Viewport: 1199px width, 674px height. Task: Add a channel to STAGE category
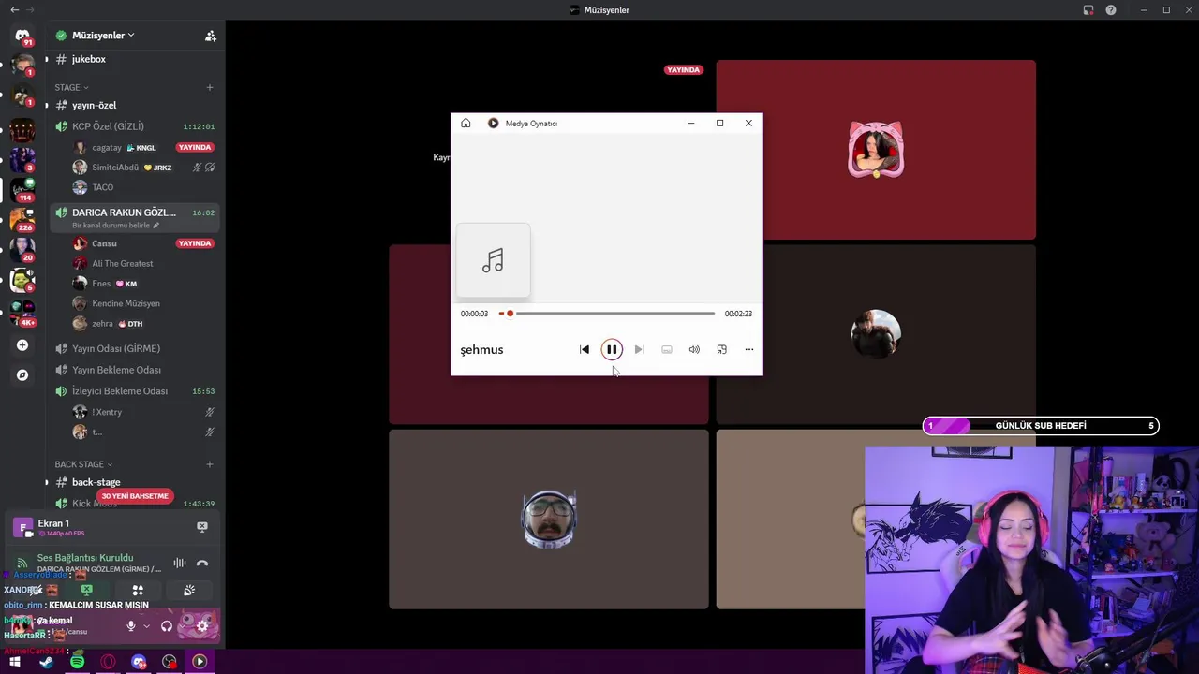point(210,87)
